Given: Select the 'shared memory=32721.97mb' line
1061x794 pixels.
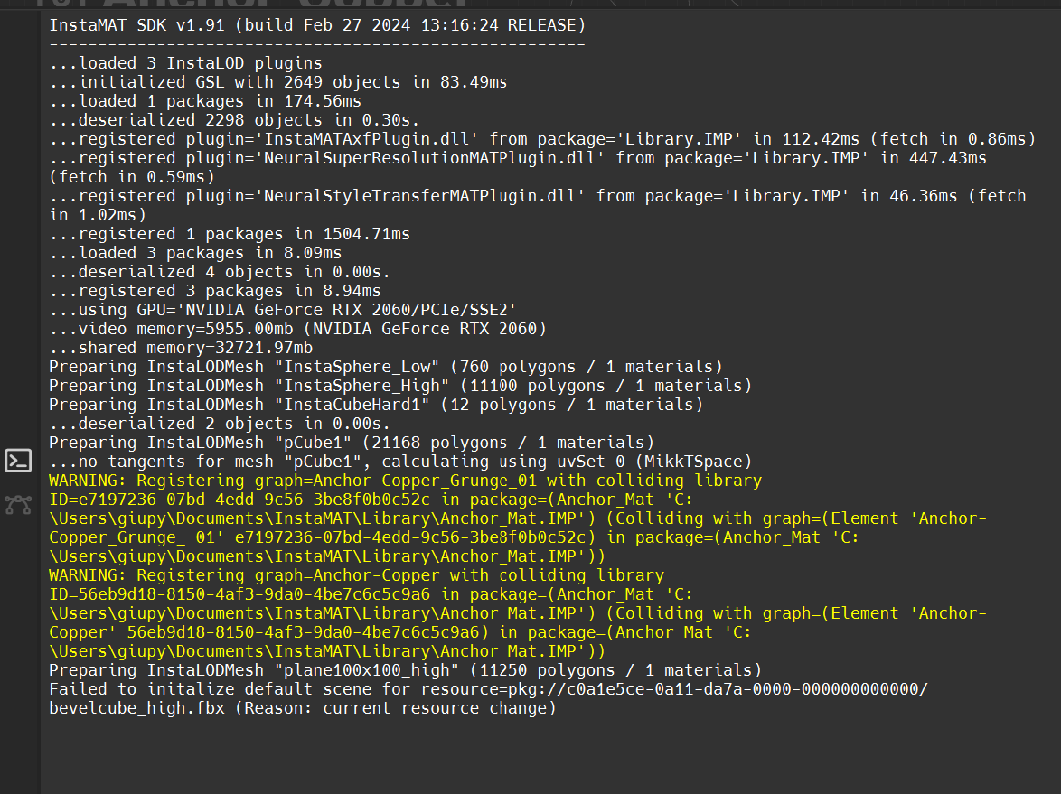Looking at the screenshot, I should pos(181,348).
